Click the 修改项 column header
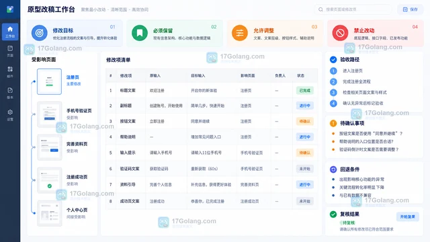Screen dimensions: 430x242 click(126, 75)
